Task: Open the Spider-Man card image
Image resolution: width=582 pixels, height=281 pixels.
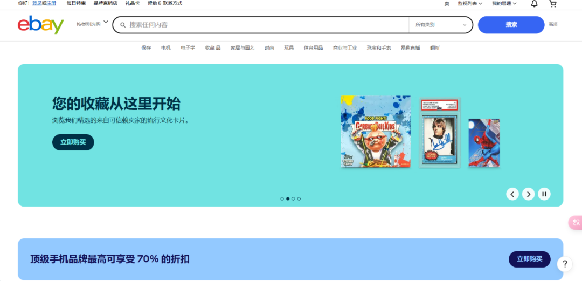Action: tap(484, 143)
